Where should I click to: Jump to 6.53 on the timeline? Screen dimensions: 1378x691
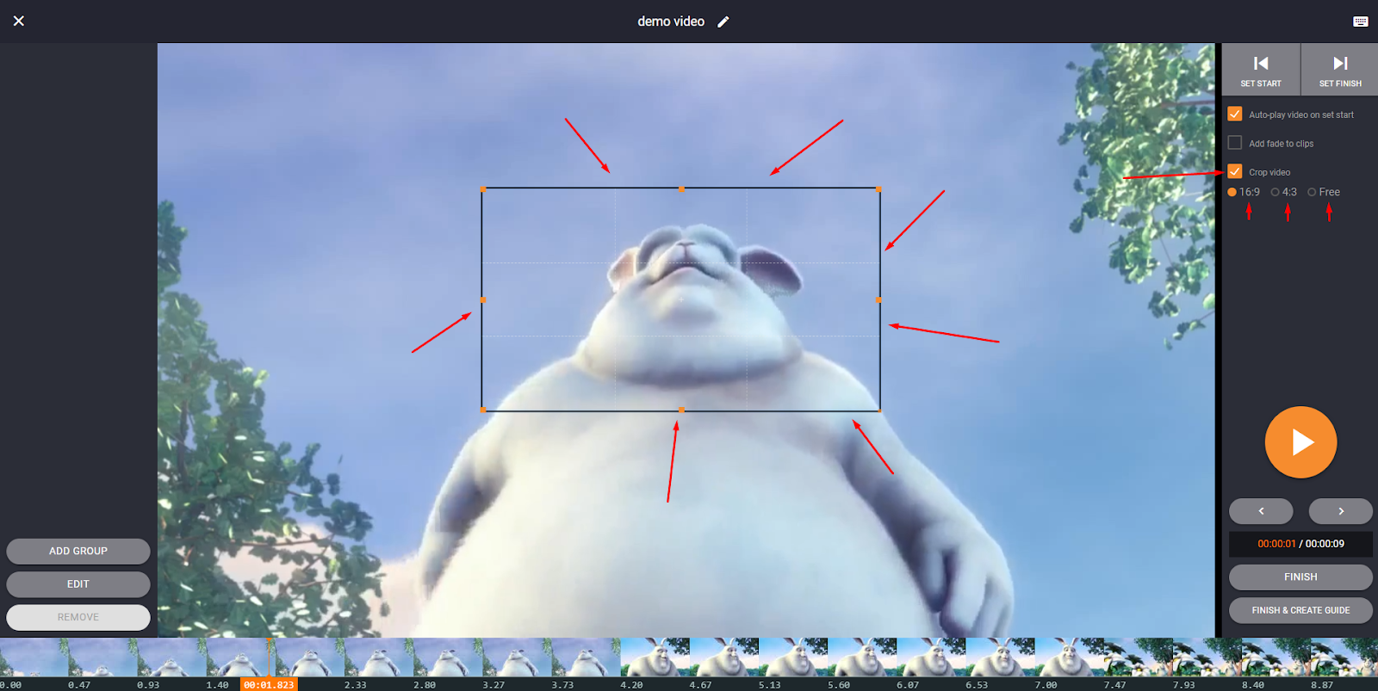(977, 685)
